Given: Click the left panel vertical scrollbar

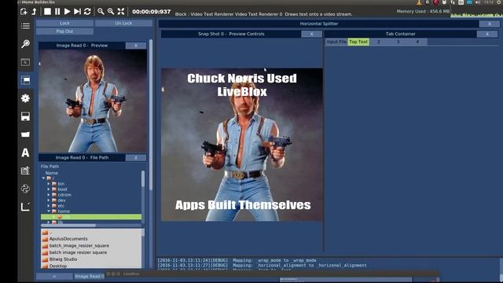Looking at the screenshot, I should click(151, 114).
